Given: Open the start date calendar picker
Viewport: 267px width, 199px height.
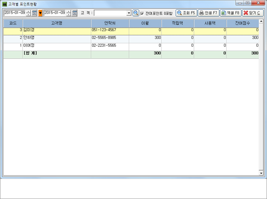Looking at the screenshot, I should 34,13.
